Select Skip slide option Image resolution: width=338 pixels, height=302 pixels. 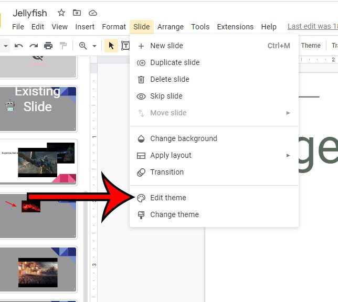pos(166,96)
